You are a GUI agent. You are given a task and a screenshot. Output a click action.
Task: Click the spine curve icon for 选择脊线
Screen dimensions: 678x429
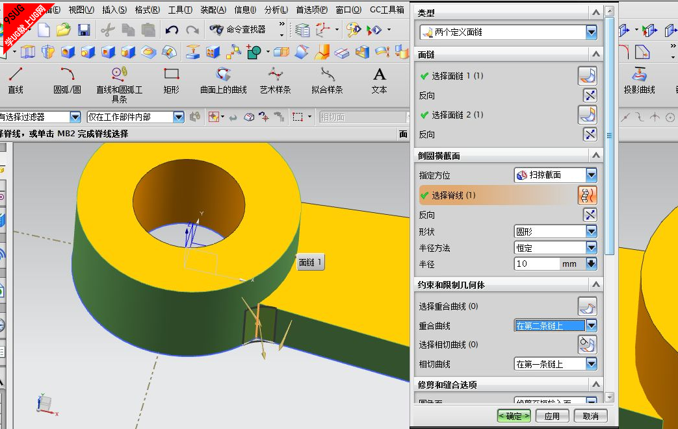tap(588, 195)
